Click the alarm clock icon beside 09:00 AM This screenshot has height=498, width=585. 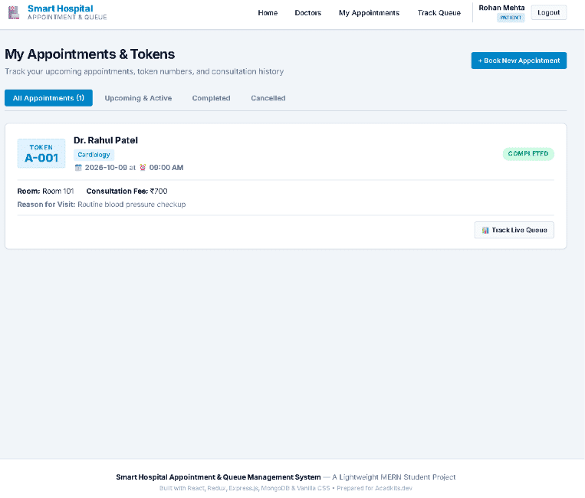pos(143,167)
